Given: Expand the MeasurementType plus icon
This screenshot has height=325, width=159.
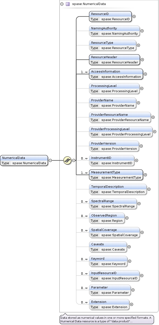Looking at the screenshot, I should (145, 175).
